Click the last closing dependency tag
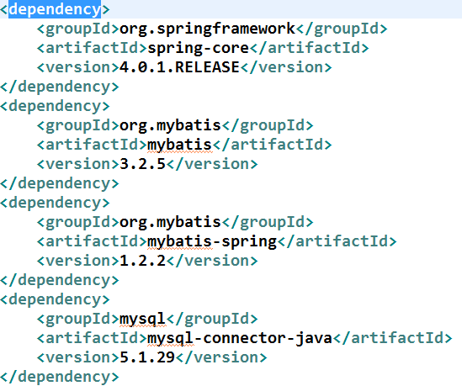 click(x=59, y=377)
